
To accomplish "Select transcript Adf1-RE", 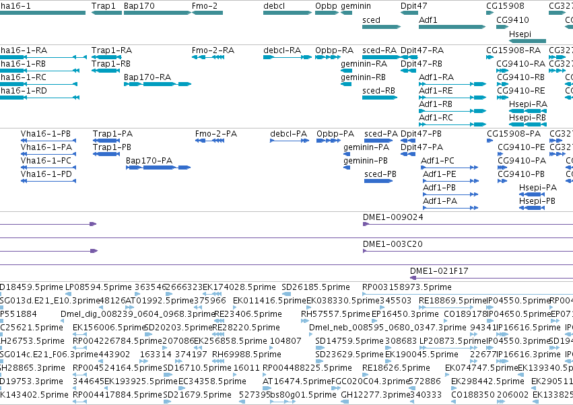I will click(x=452, y=98).
